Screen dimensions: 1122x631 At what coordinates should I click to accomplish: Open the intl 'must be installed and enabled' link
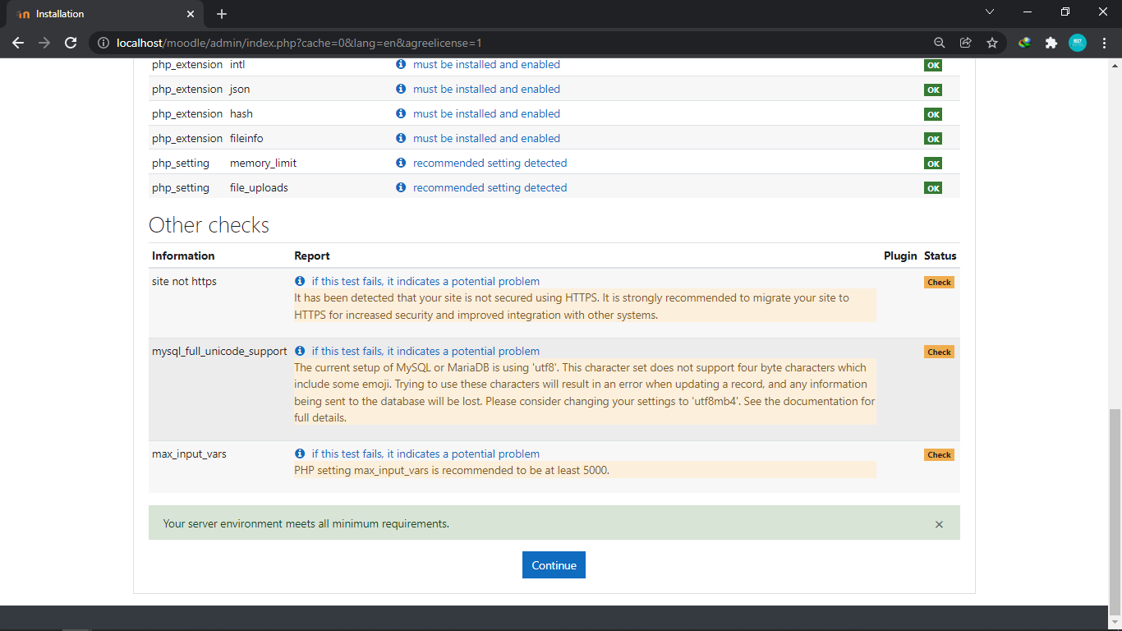click(x=486, y=64)
